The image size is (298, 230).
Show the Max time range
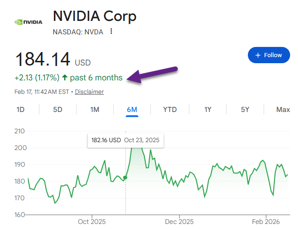[x=283, y=110]
